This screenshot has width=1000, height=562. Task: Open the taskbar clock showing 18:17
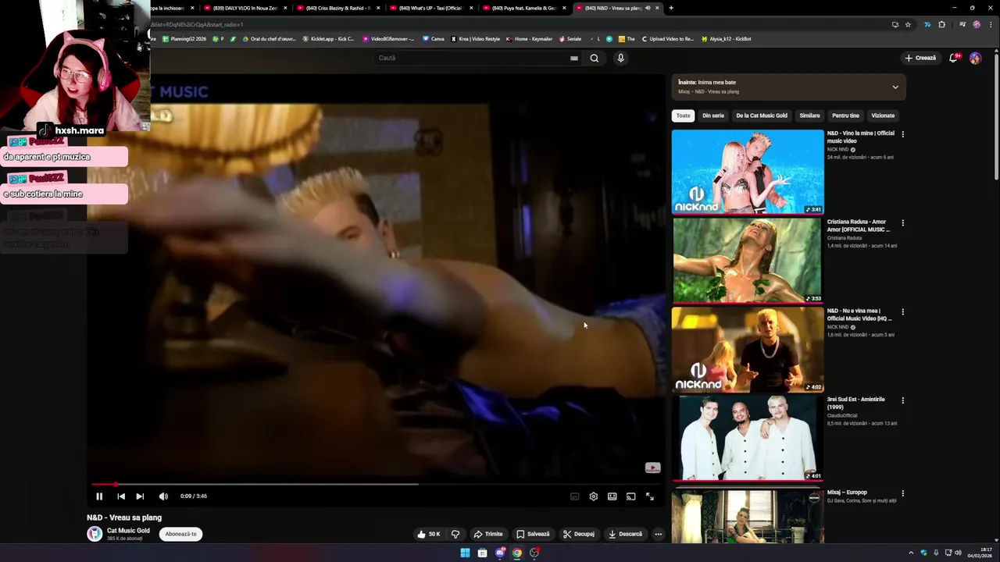tap(980, 553)
